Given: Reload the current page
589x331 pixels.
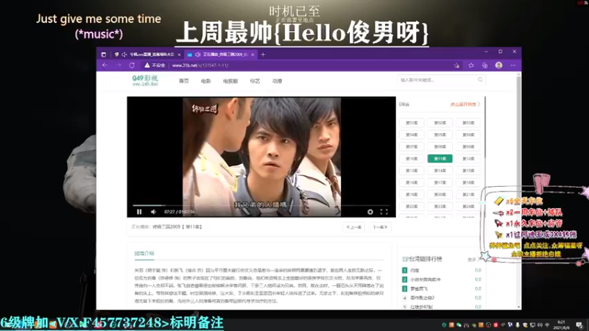Looking at the screenshot, I should [132, 65].
